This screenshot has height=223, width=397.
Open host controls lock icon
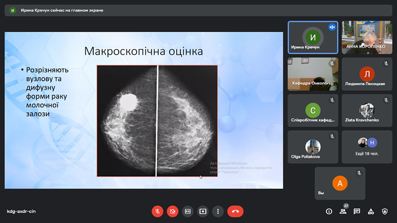tap(384, 211)
